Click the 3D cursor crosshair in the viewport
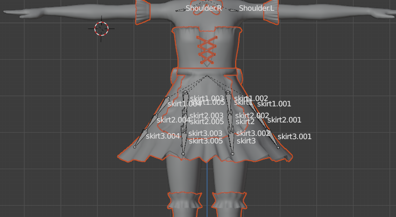 coord(101,28)
